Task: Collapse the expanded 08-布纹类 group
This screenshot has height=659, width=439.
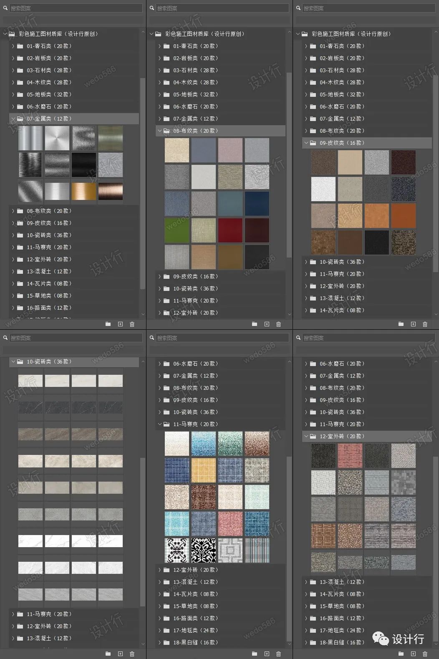Action: tap(159, 131)
